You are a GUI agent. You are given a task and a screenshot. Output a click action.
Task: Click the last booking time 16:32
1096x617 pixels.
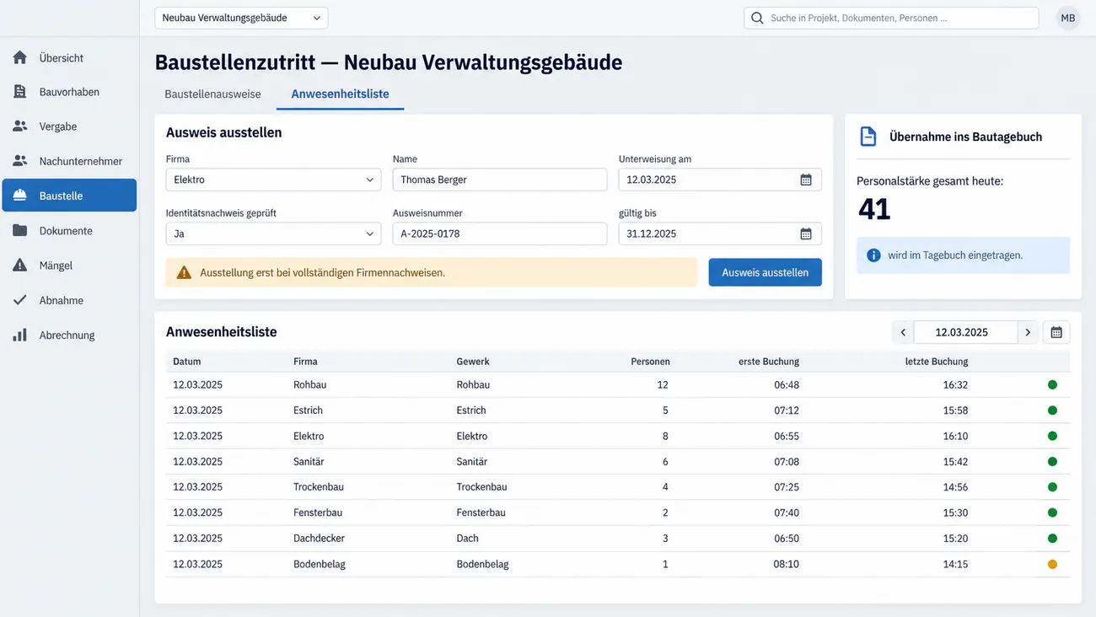(x=955, y=384)
